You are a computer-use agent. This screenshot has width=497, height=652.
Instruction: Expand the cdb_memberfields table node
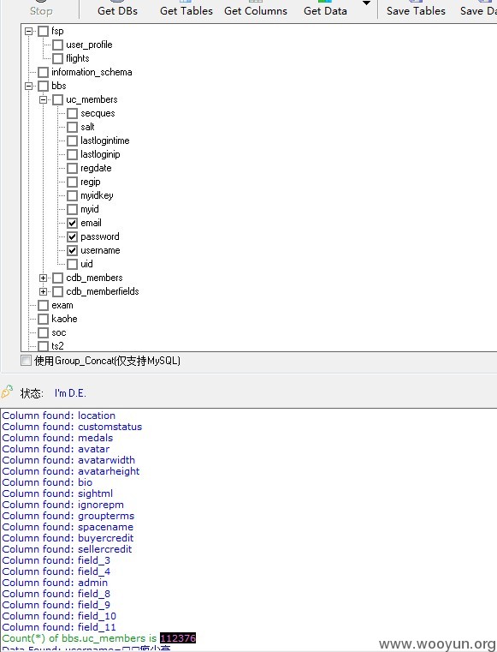tap(43, 291)
